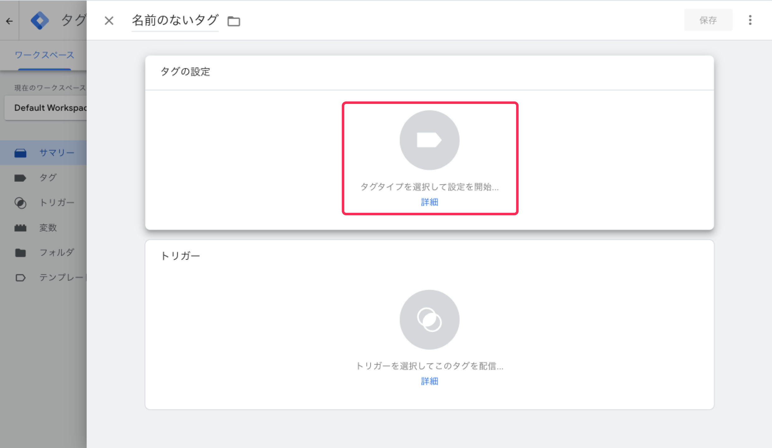
Task: Close the untitled tag editor panel
Action: pyautogui.click(x=109, y=21)
